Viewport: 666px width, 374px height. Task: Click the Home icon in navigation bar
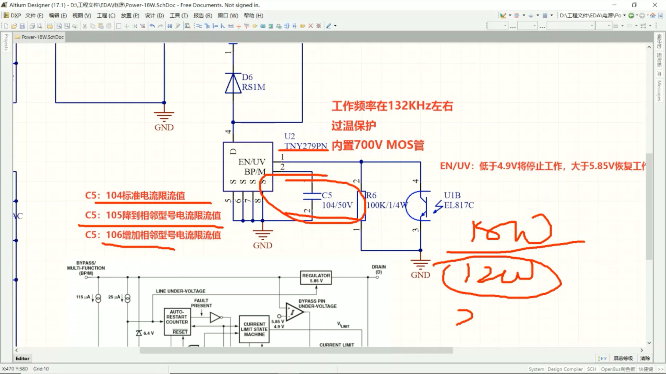[652, 15]
